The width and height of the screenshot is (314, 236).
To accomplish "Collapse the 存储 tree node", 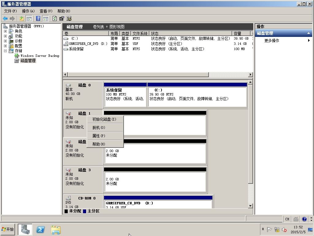I will coord(6,51).
